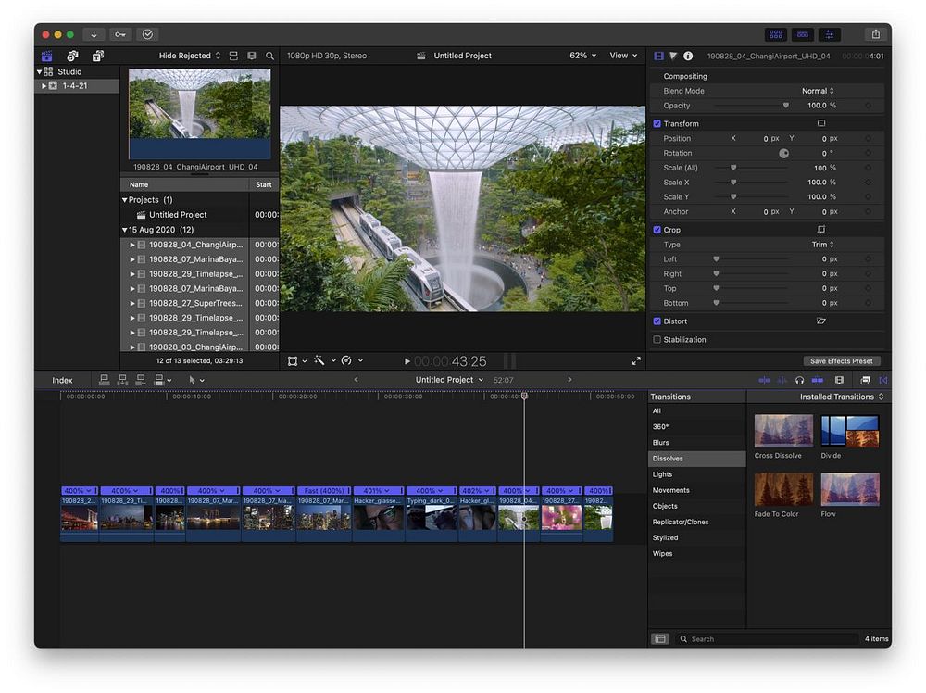Share the project using export icon
This screenshot has width=926, height=693.
[875, 34]
